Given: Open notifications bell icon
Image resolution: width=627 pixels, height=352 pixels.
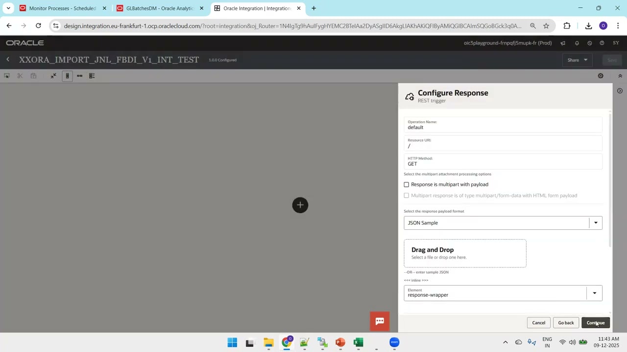Looking at the screenshot, I should click(x=577, y=43).
